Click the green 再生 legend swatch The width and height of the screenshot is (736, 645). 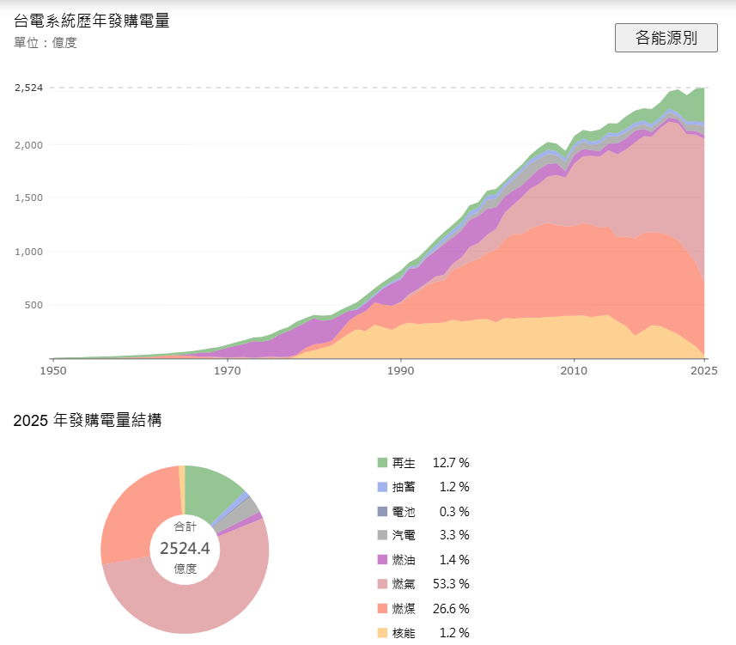382,463
